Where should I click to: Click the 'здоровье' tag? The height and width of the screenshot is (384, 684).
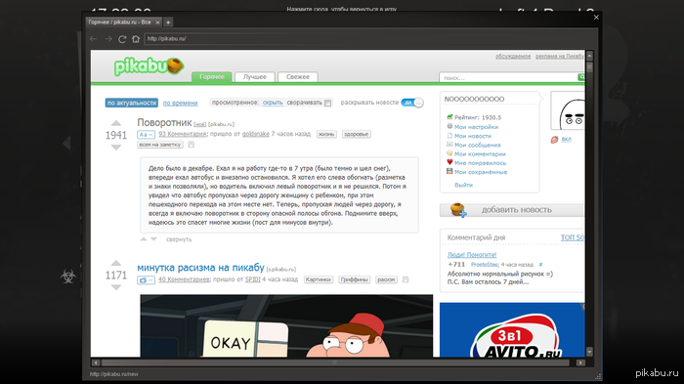point(357,135)
